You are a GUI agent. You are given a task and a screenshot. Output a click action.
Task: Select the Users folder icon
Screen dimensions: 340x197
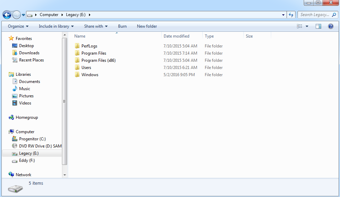tap(77, 67)
